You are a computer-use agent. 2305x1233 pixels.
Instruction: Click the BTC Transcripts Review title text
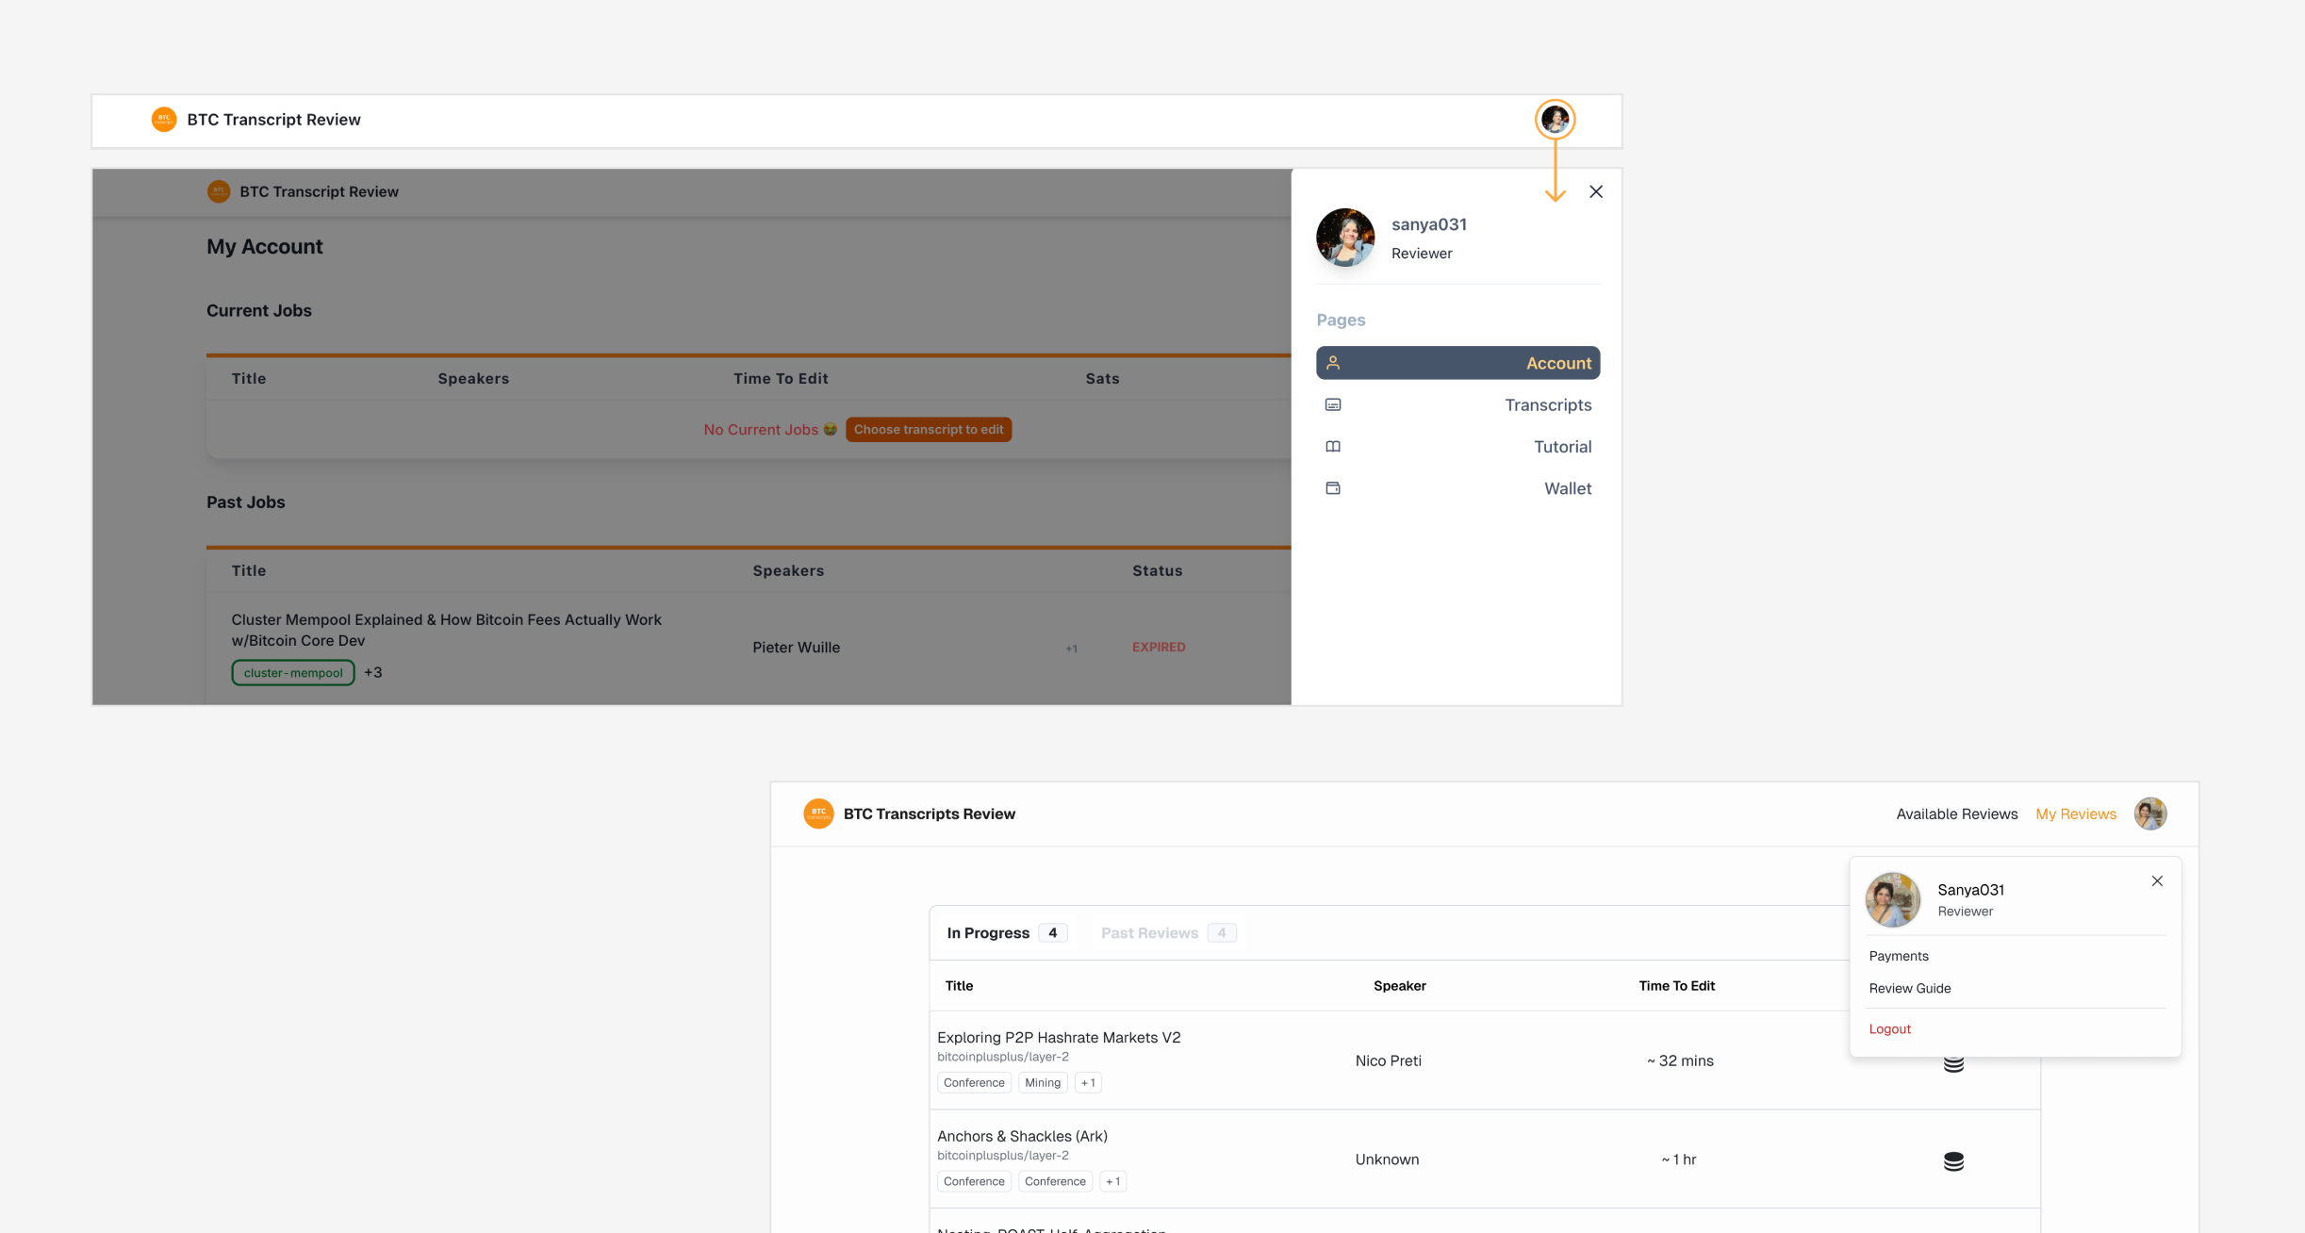coord(929,814)
